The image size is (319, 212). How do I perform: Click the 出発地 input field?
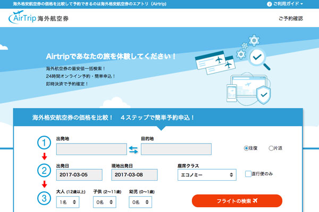pyautogui.click(x=91, y=149)
